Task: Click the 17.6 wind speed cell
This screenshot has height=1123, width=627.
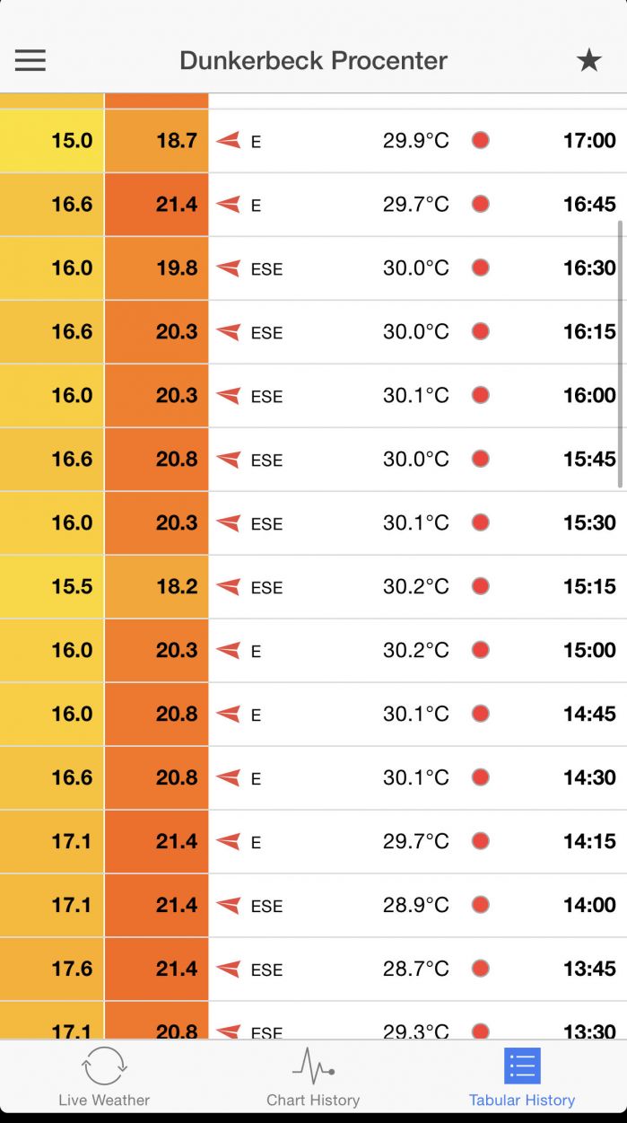Action: click(52, 969)
